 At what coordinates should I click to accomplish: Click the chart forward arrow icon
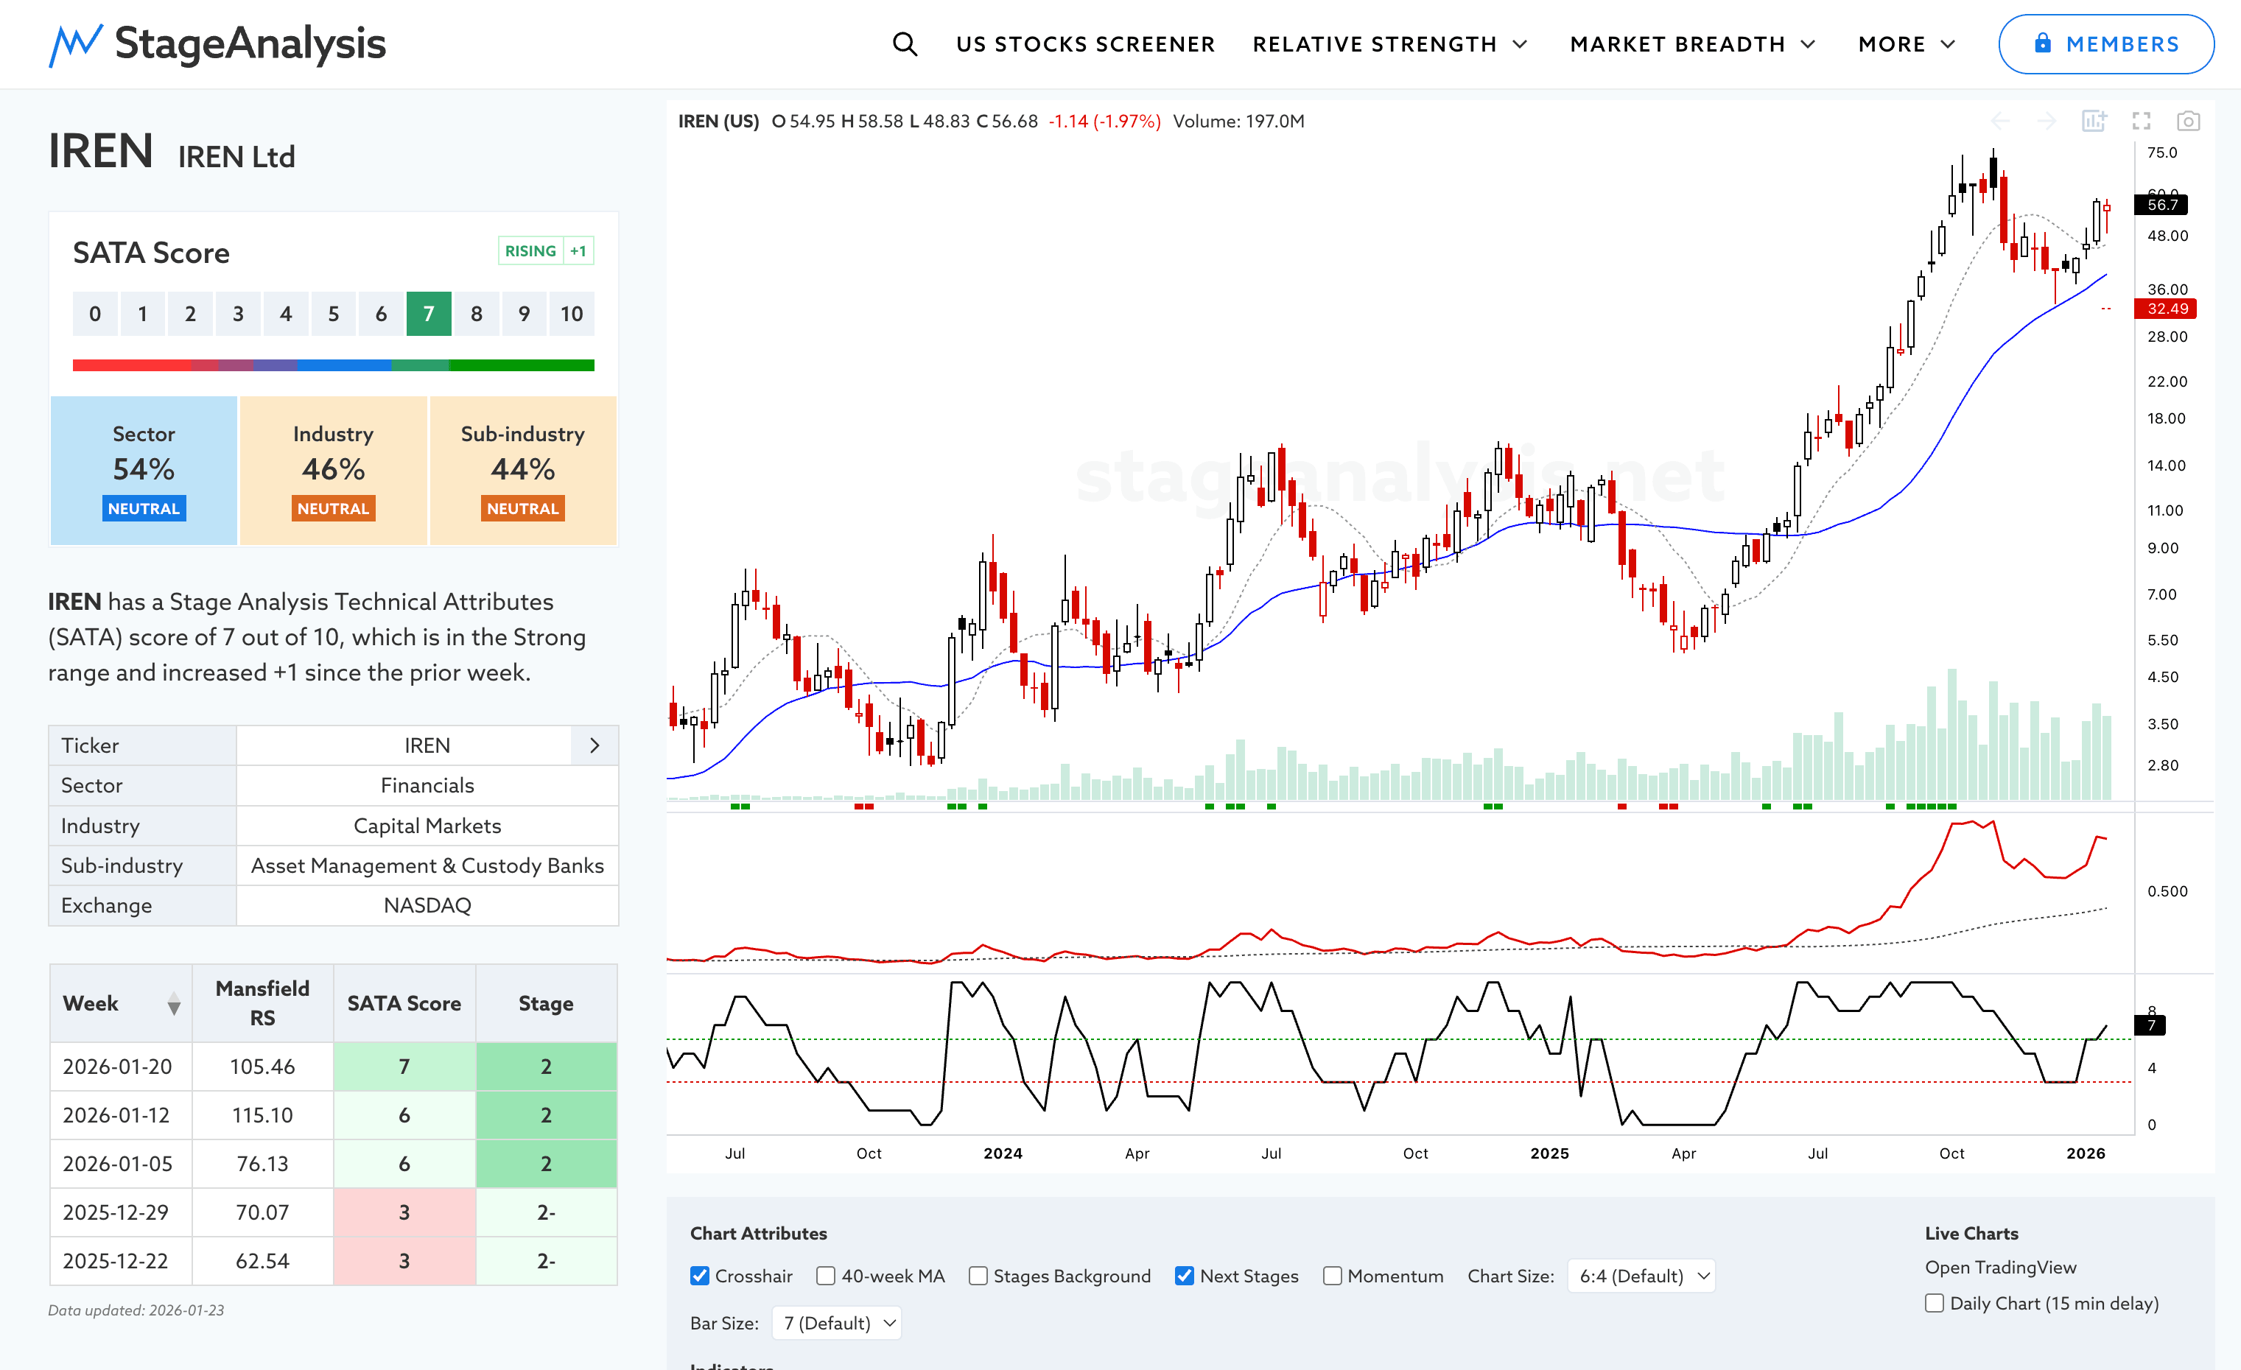(2047, 121)
